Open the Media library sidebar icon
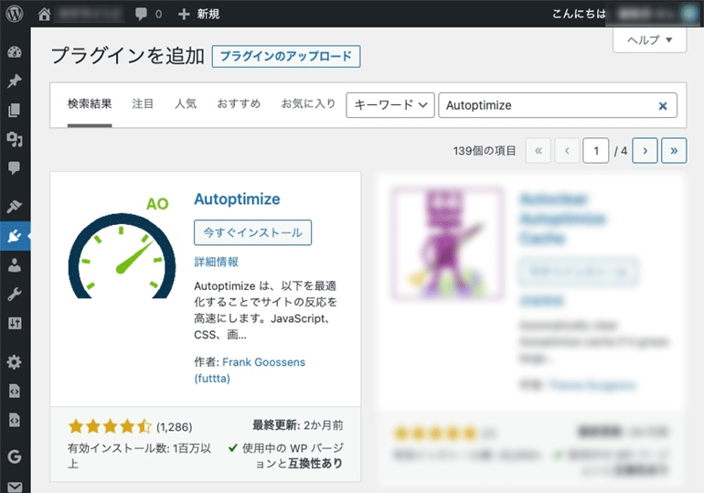 coord(15,139)
